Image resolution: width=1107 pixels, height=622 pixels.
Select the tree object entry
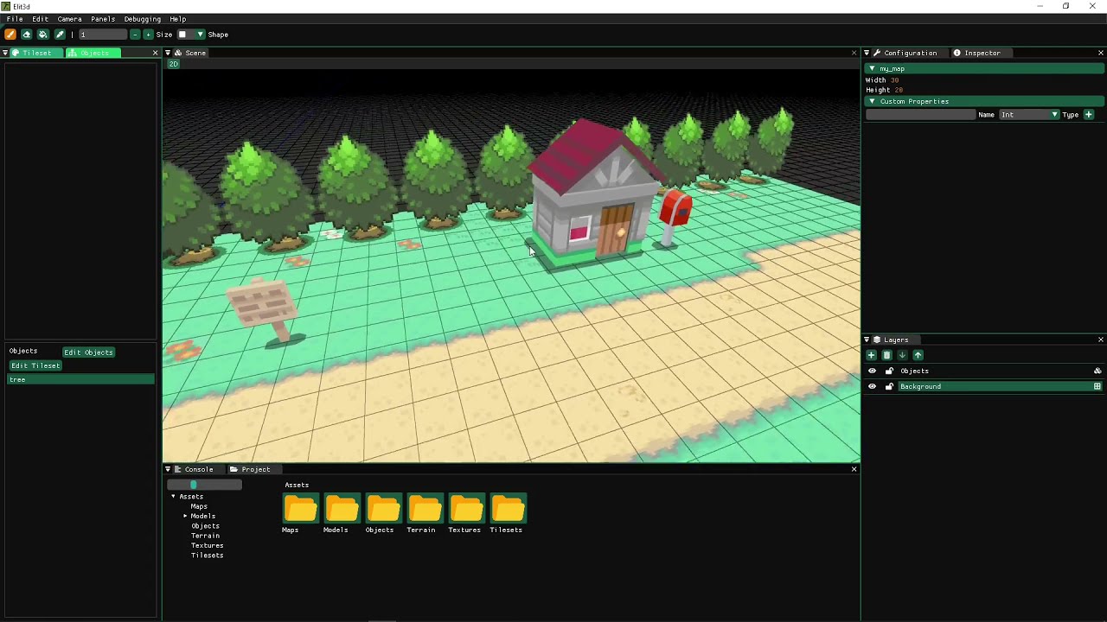[x=80, y=380]
